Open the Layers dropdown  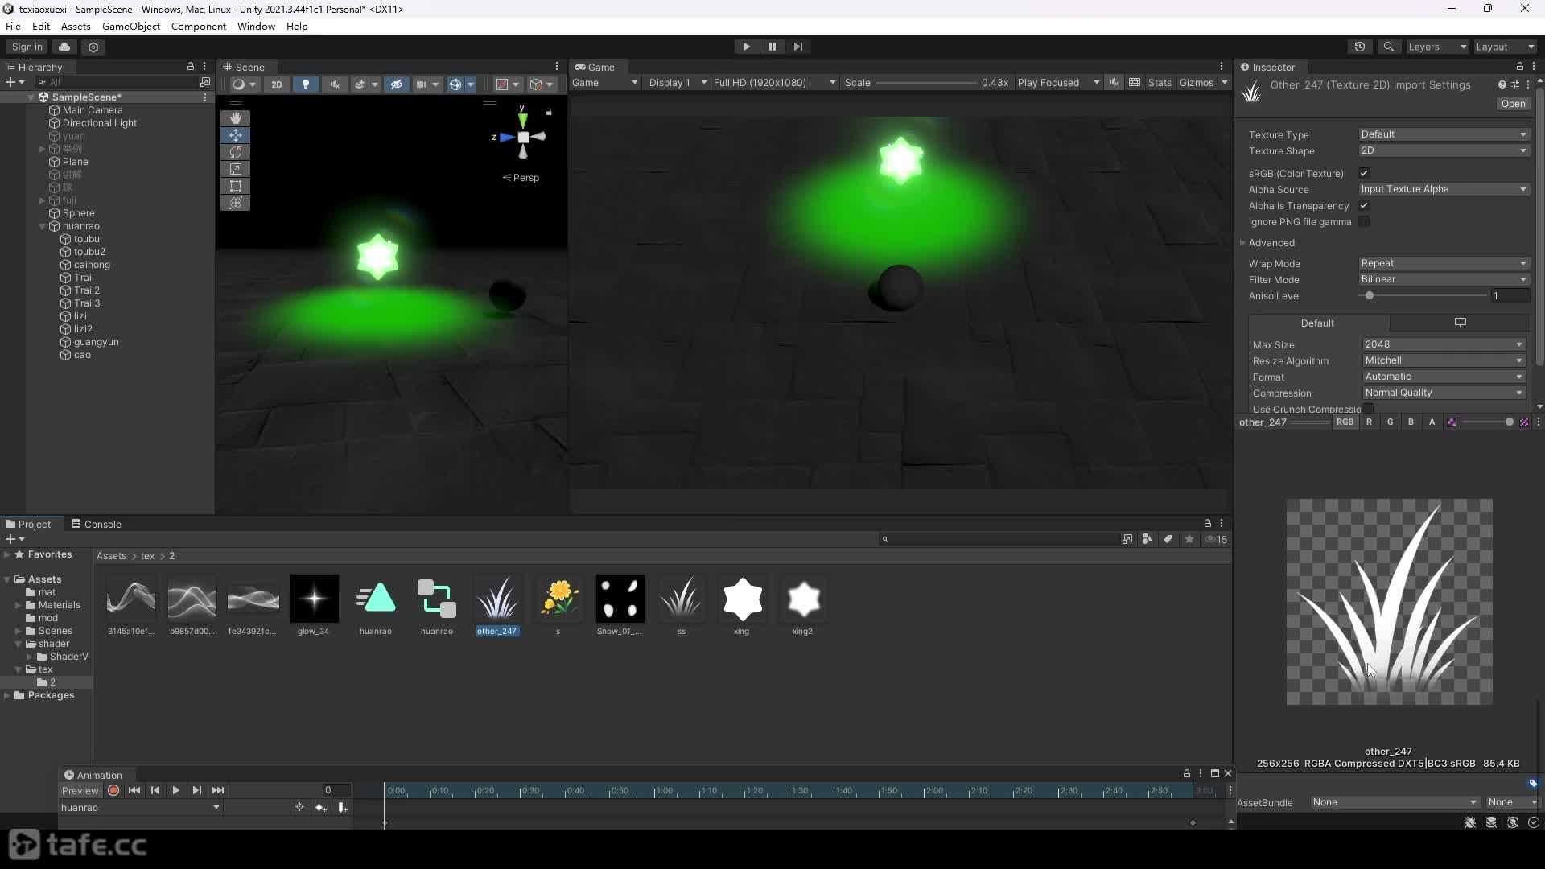(1437, 47)
